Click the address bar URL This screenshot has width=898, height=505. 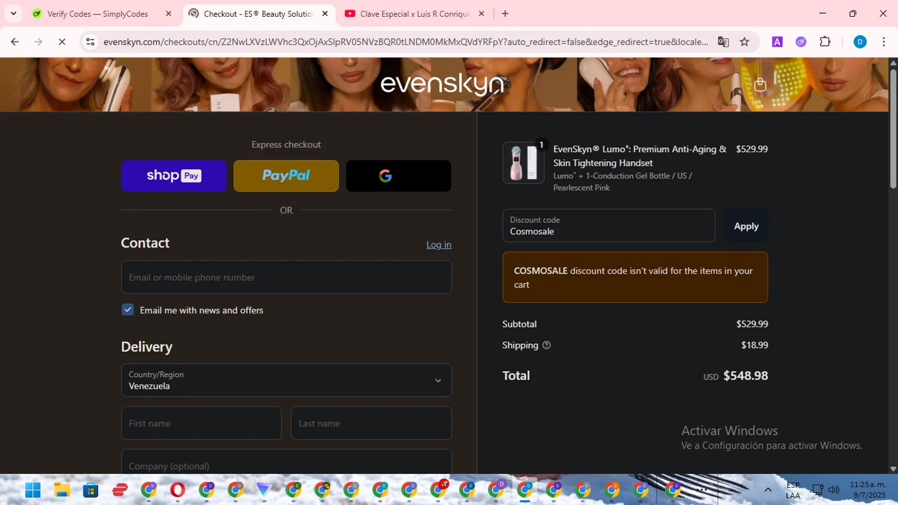click(405, 42)
